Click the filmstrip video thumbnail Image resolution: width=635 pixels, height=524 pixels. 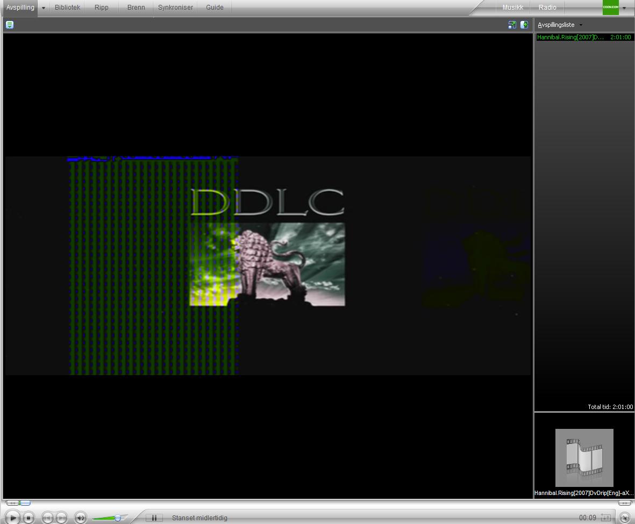[584, 457]
